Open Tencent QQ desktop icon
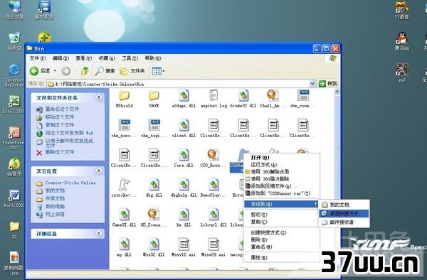This screenshot has width=427, height=280. click(402, 41)
